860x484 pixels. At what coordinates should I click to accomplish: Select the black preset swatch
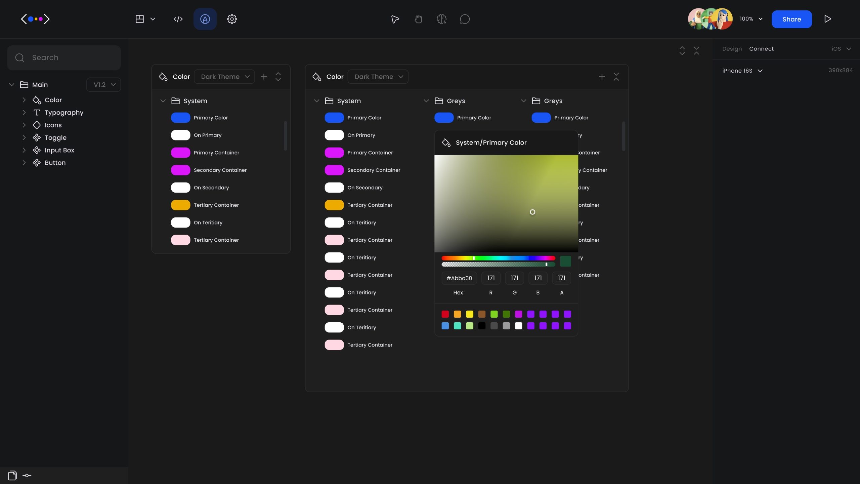point(482,326)
